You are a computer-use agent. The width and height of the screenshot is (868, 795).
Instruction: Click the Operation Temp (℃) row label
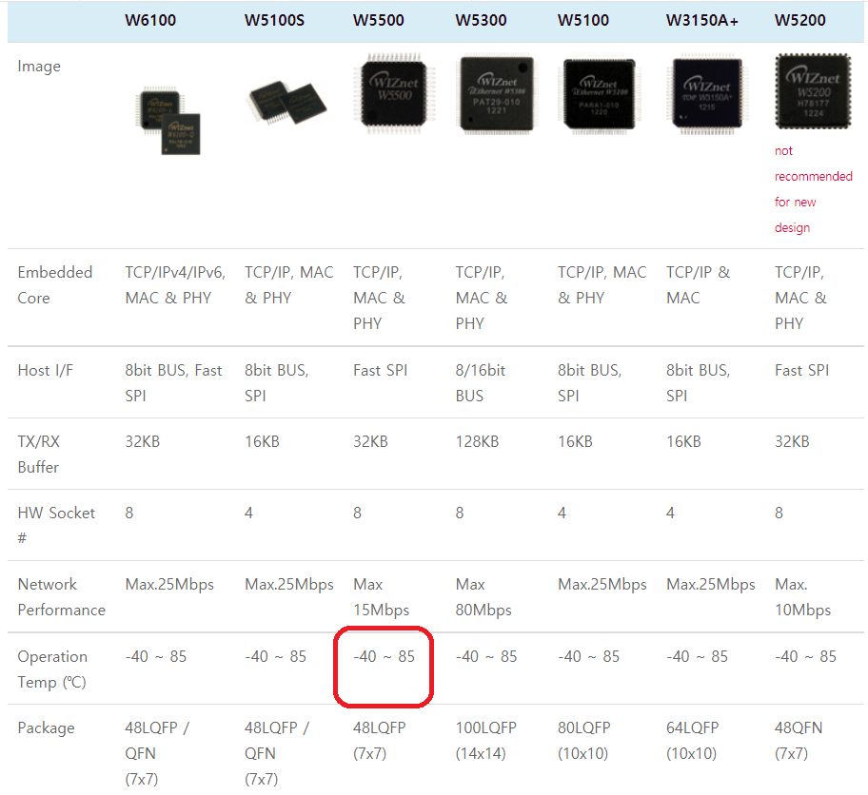[52, 669]
